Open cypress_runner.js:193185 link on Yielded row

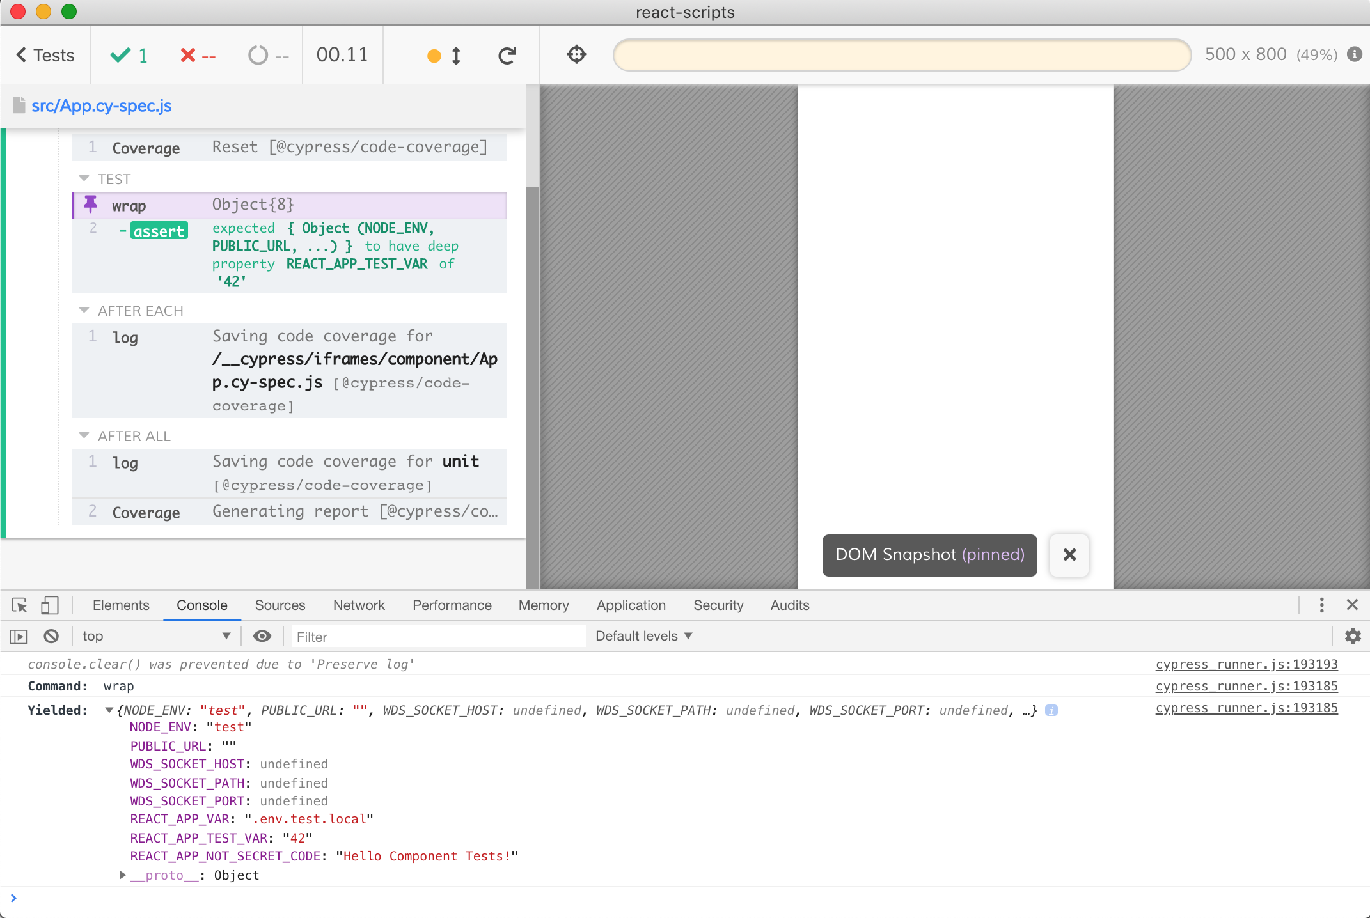(1246, 708)
